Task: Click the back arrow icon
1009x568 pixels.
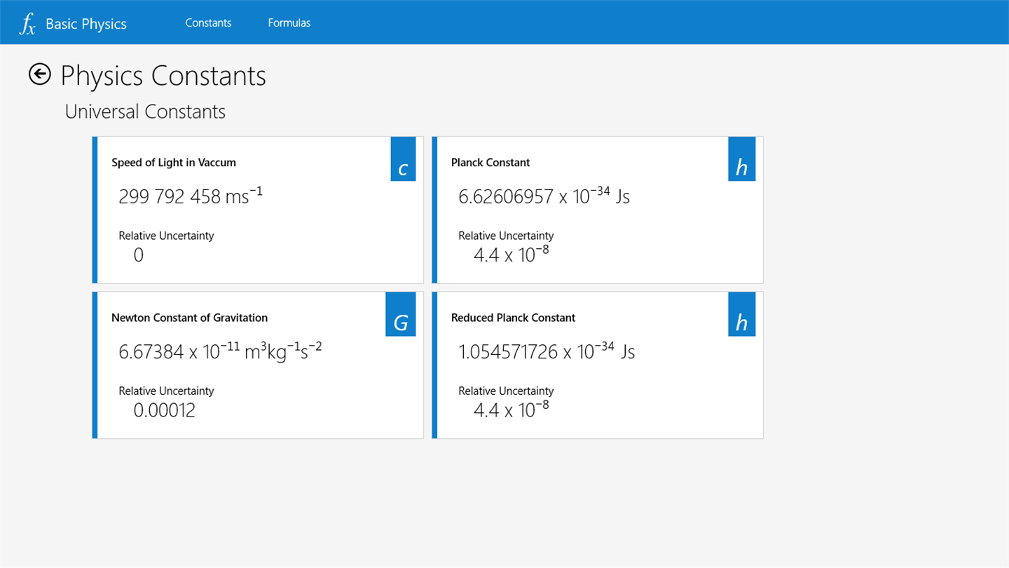Action: [x=40, y=74]
